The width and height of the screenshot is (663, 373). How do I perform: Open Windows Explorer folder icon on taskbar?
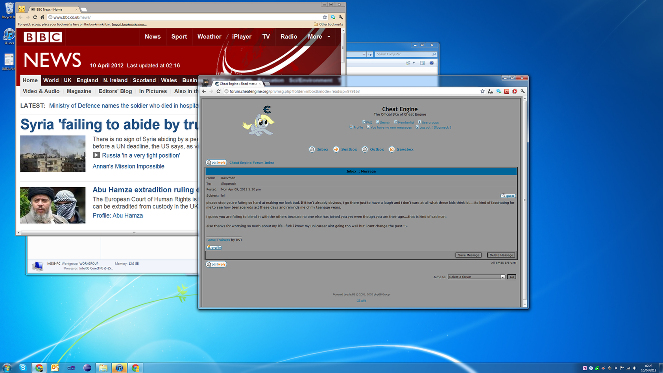tap(103, 367)
